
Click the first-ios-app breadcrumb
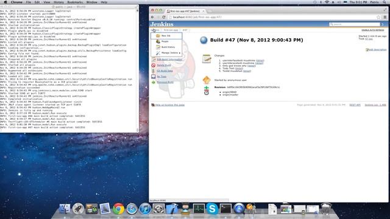[171, 30]
